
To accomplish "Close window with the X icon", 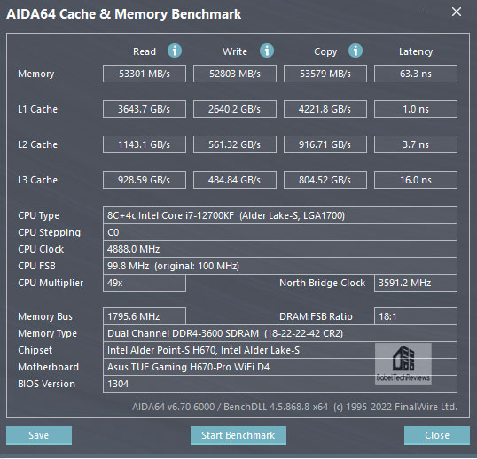I will (x=457, y=12).
